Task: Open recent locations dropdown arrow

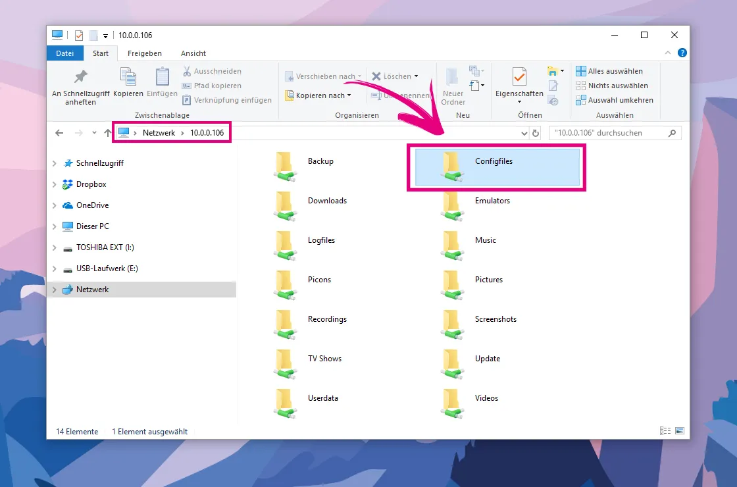Action: tap(95, 133)
